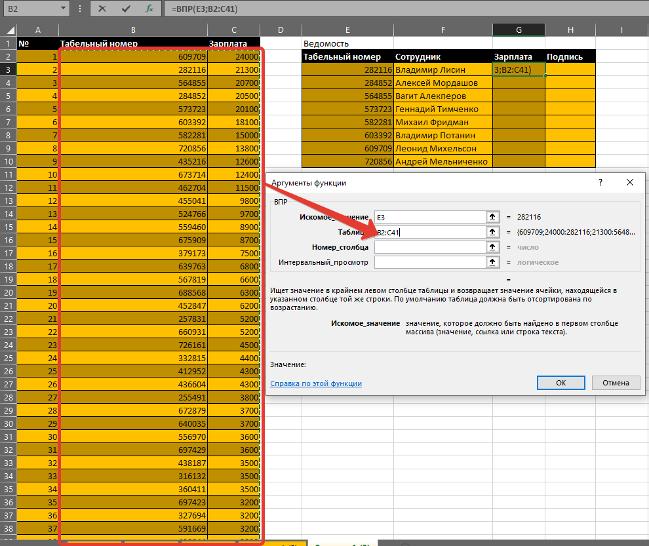Click Сотрудник header cell

click(x=443, y=57)
